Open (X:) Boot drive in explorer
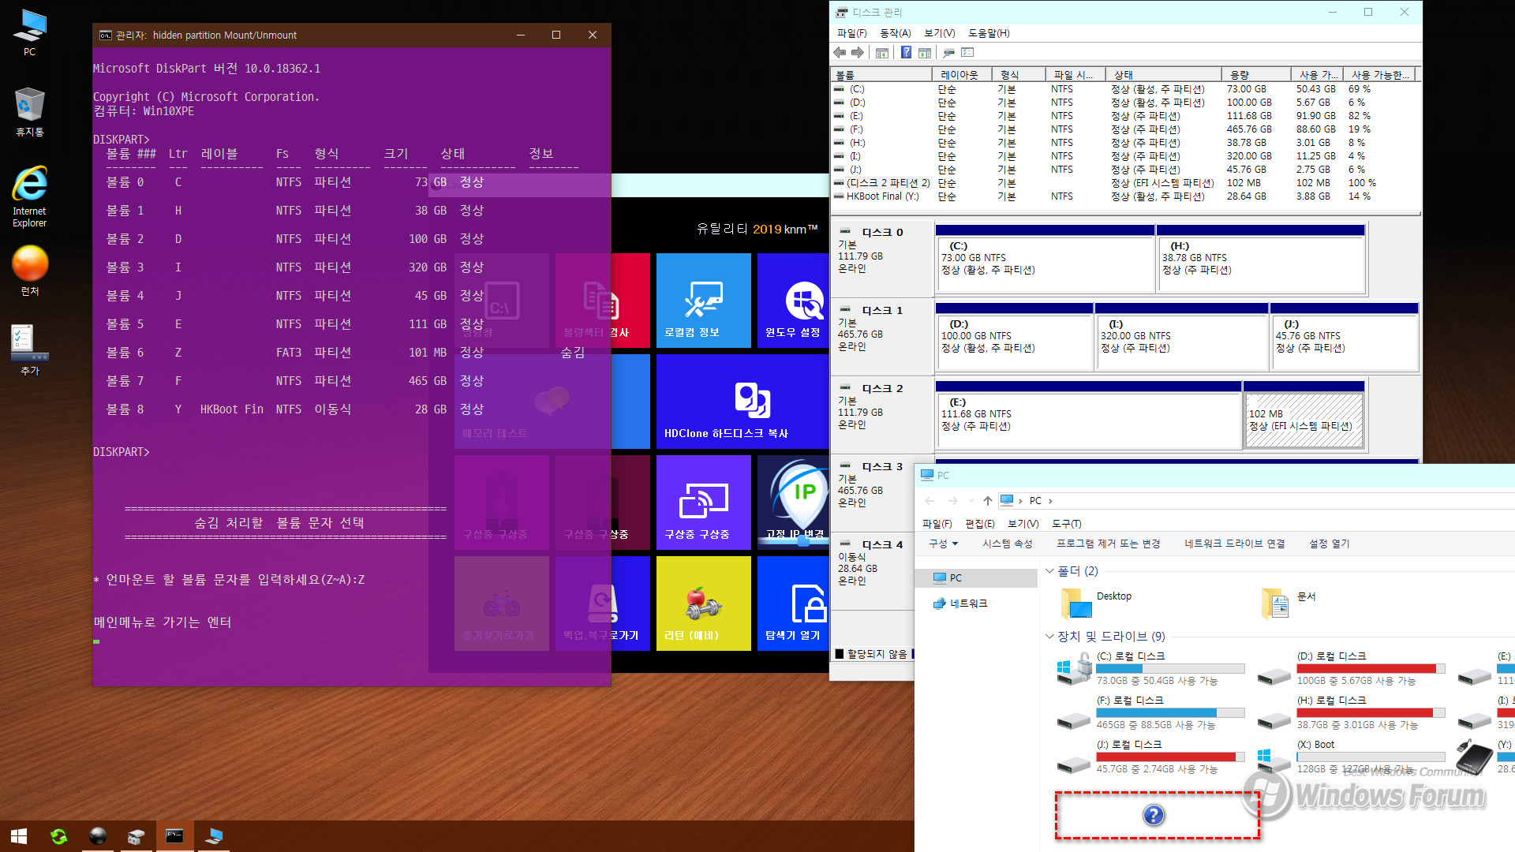The image size is (1515, 852). (1352, 757)
